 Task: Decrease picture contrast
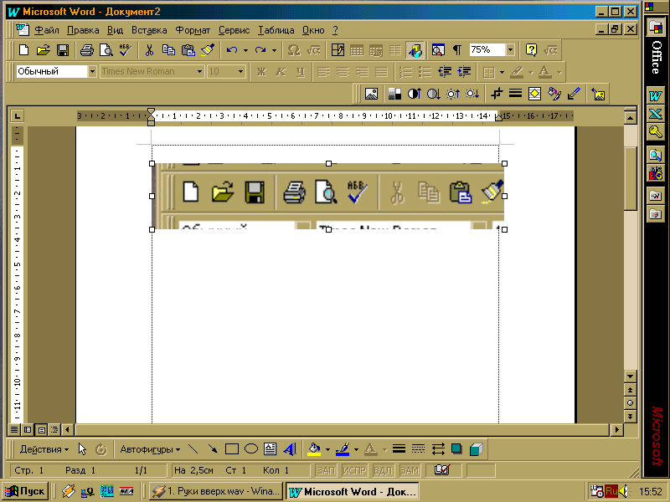[x=433, y=94]
